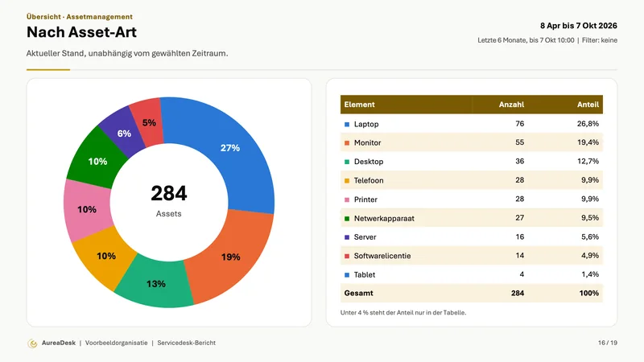Click the page number 16 / 19
644x362 pixels.
[x=608, y=343]
